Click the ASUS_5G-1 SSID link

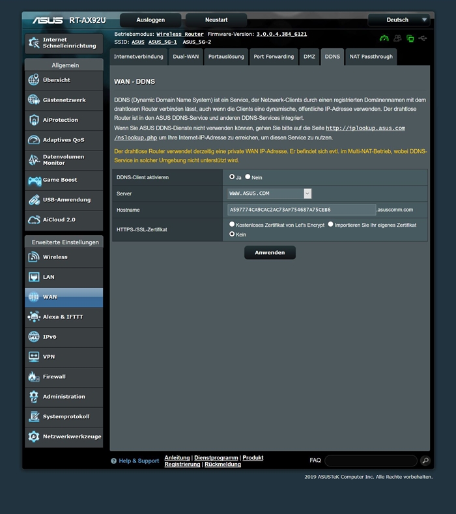[163, 42]
